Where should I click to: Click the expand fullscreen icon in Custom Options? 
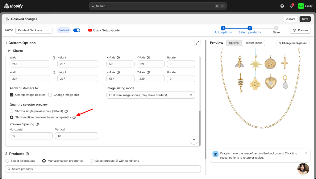pyautogui.click(x=197, y=43)
